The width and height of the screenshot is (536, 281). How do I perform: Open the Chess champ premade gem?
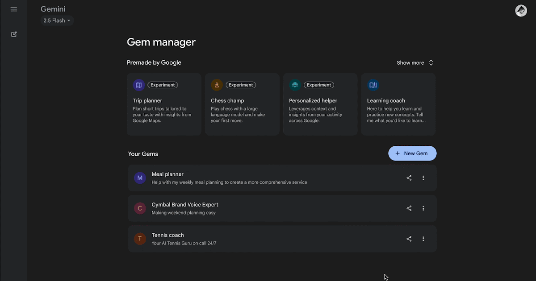coord(242,104)
